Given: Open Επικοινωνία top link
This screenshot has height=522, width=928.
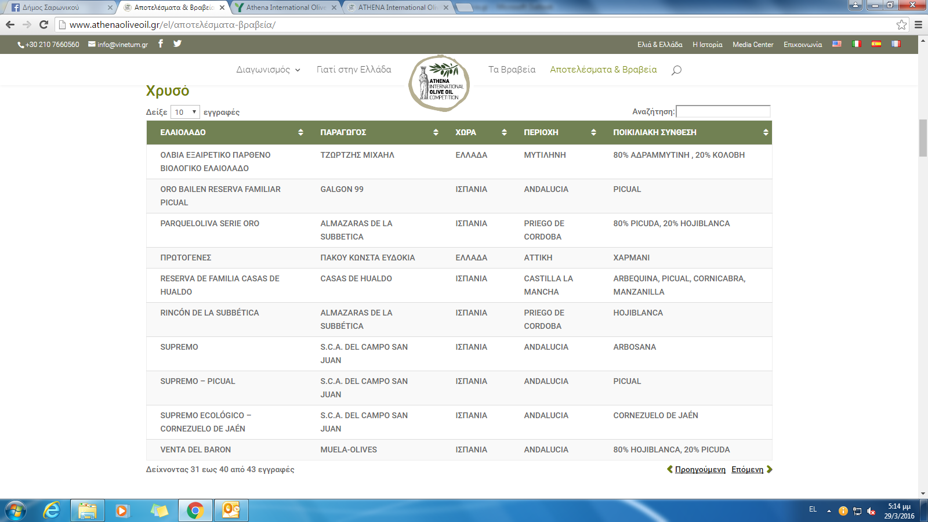Looking at the screenshot, I should coord(803,45).
